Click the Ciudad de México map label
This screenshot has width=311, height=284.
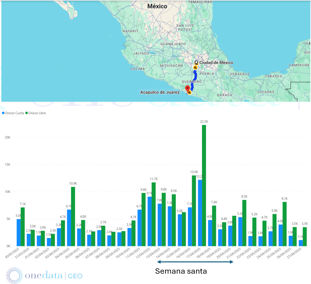(216, 63)
